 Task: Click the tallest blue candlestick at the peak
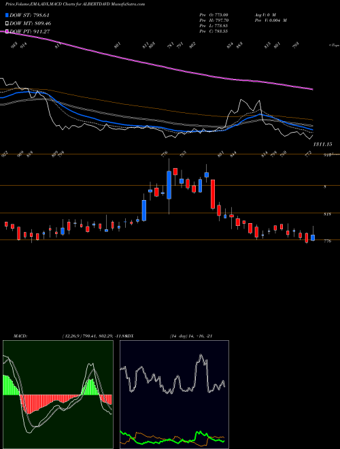[x=169, y=185]
